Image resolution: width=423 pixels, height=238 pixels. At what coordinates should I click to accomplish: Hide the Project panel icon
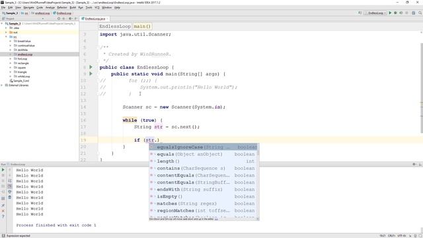coord(76,19)
